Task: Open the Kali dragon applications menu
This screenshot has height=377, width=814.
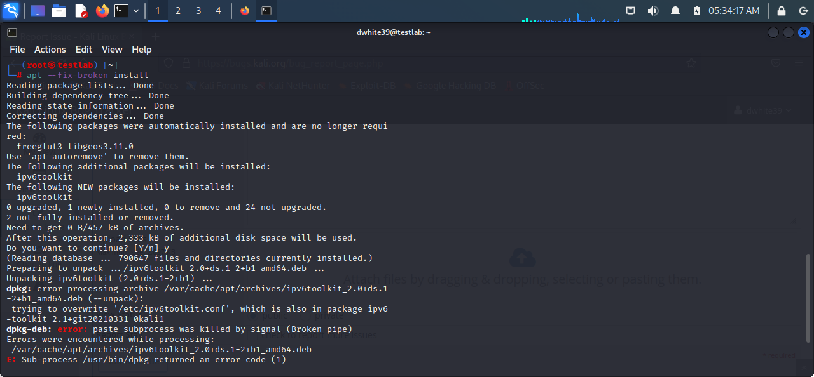Action: click(11, 11)
